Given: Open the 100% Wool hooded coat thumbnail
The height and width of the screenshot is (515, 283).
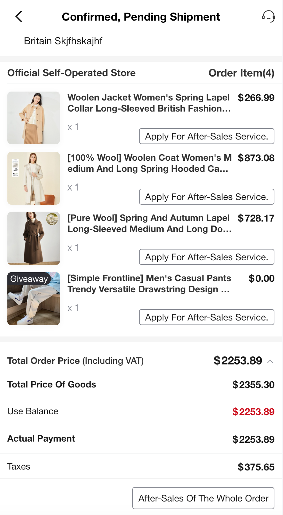Looking at the screenshot, I should point(34,178).
